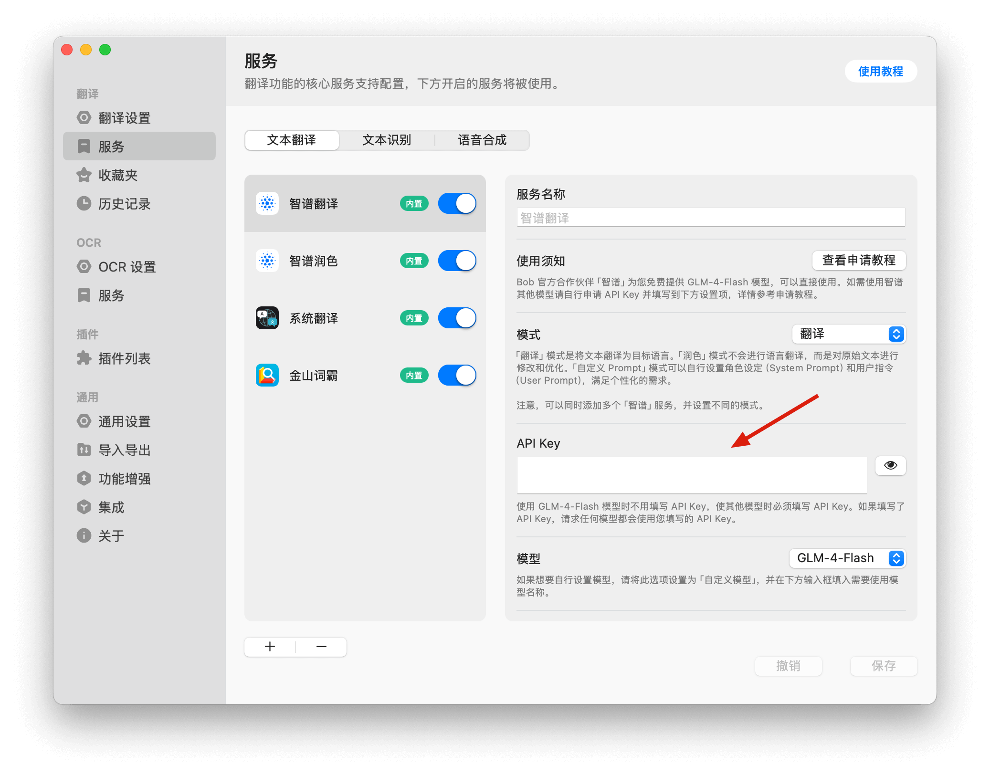Open 历史记录 clock item

tap(138, 204)
